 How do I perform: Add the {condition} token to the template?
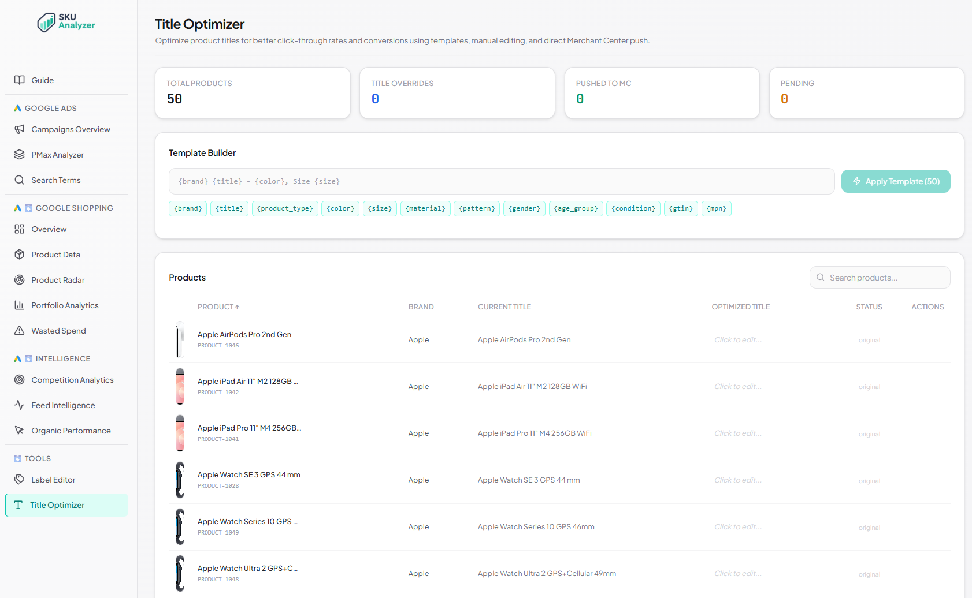pos(633,208)
